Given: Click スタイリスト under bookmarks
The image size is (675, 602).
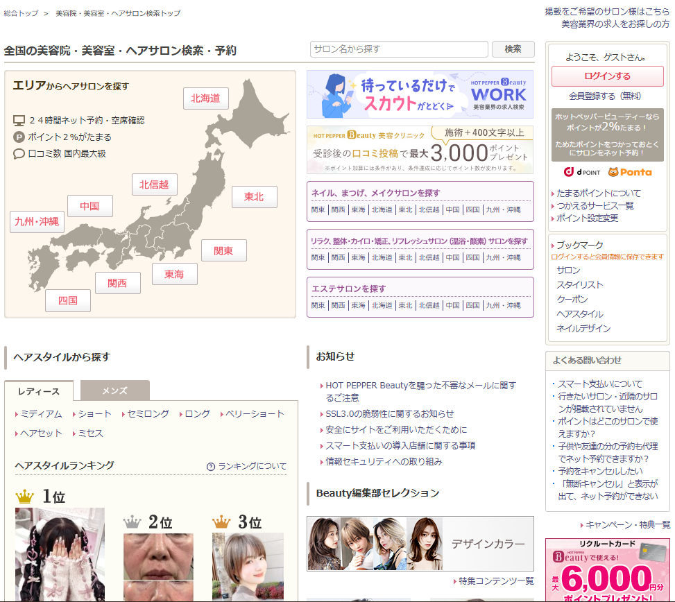Looking at the screenshot, I should pos(579,285).
